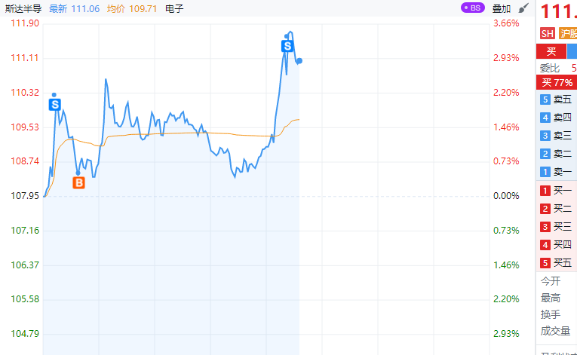577x355 pixels.
Task: Click the paintbrush drawing tool icon
Action: (523, 8)
